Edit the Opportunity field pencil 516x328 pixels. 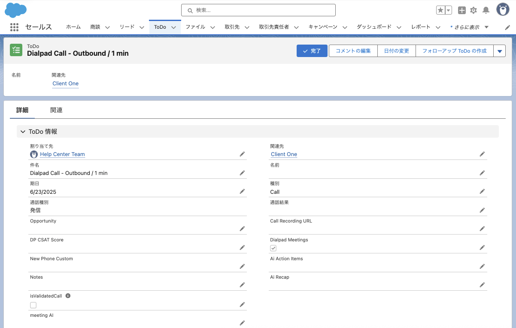tap(242, 229)
